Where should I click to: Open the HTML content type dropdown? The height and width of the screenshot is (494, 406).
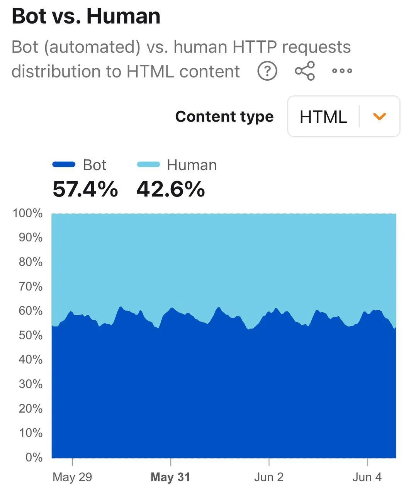click(344, 116)
